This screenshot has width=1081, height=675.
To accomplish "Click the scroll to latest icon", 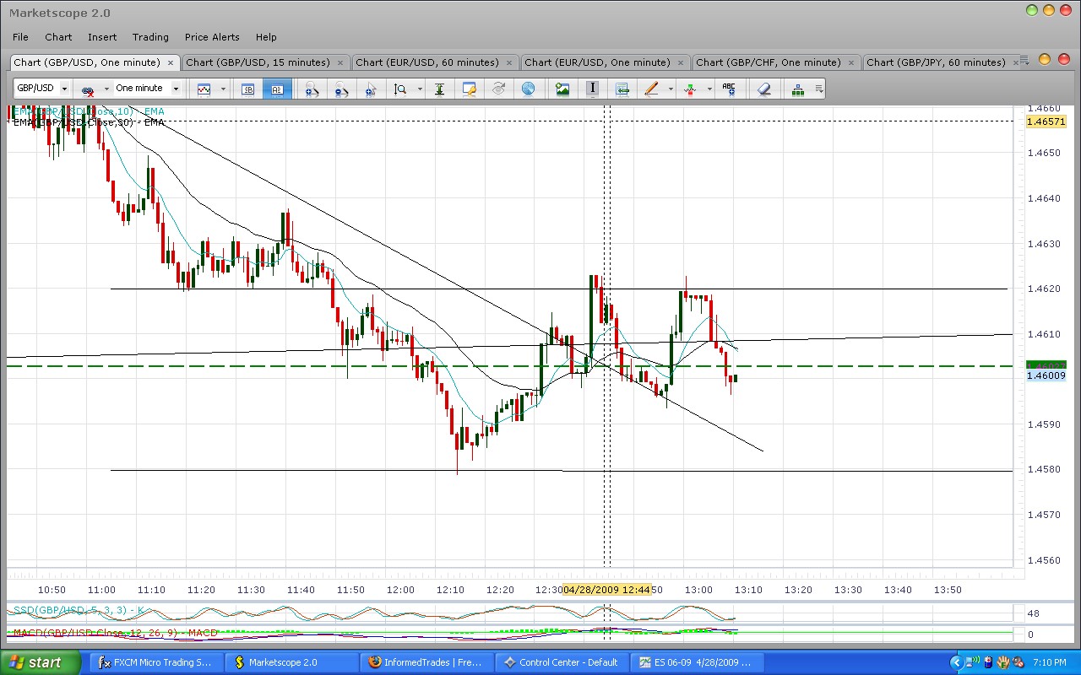I will [622, 89].
